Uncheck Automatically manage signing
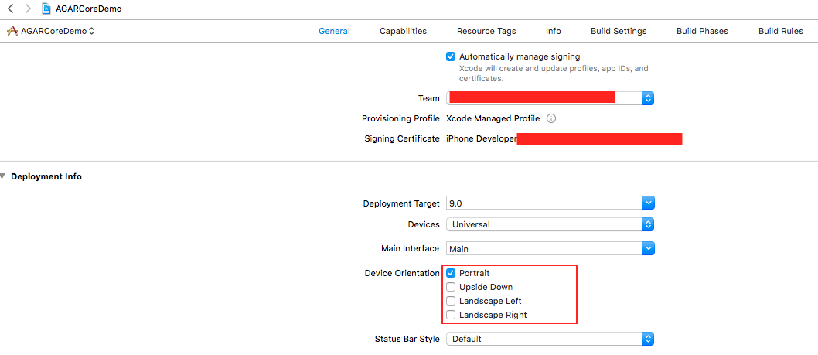The height and width of the screenshot is (355, 818). [451, 56]
